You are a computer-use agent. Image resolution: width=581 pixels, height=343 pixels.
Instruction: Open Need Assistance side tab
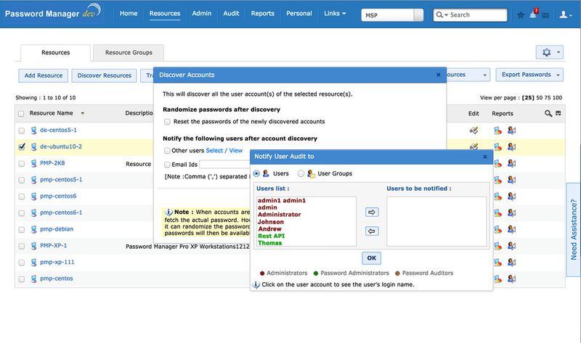(574, 229)
